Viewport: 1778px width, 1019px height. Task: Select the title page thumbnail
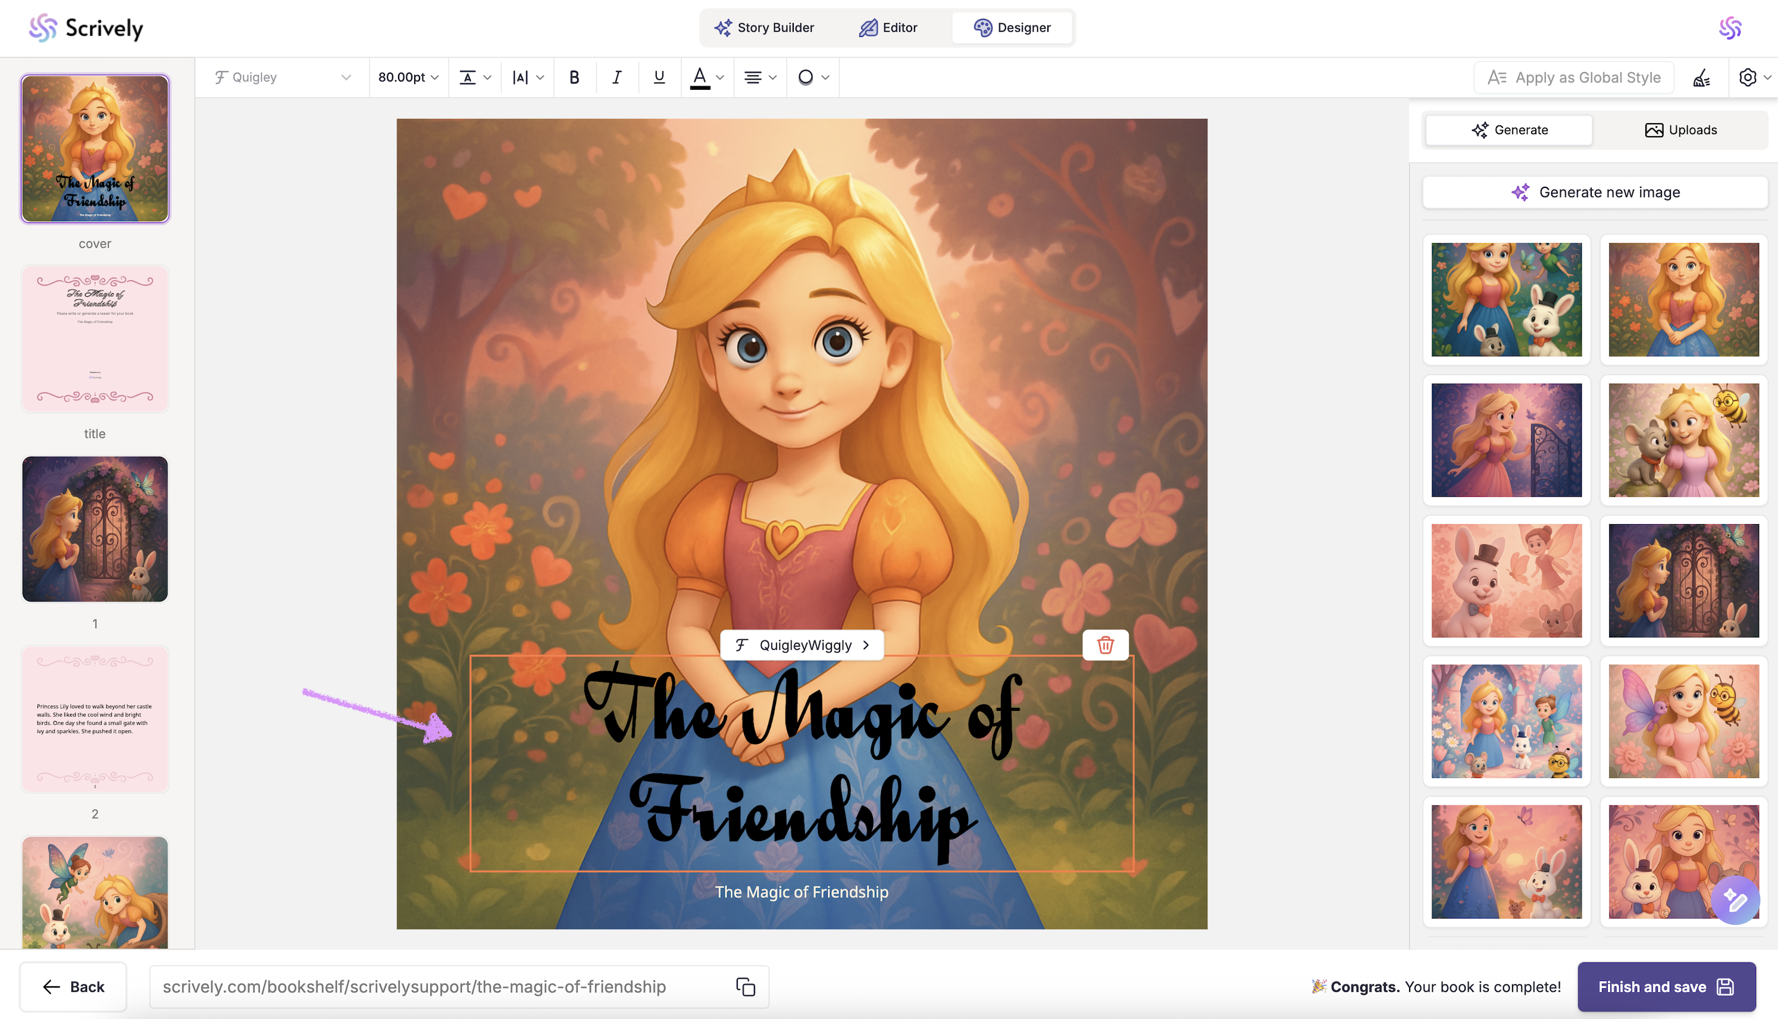pyautogui.click(x=95, y=338)
